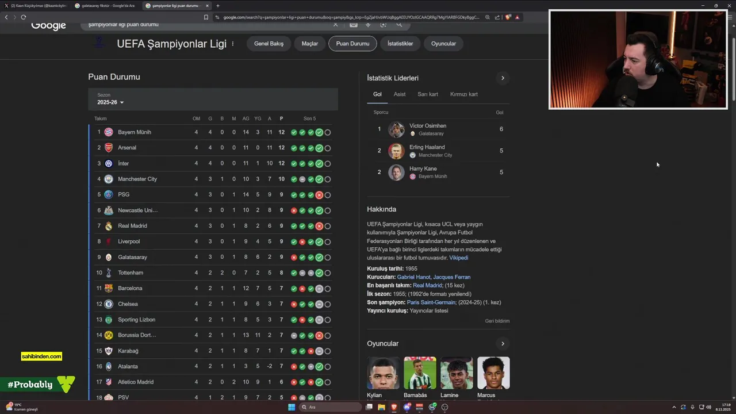The width and height of the screenshot is (736, 414).
Task: Switch to the Maçlar tab
Action: tap(310, 44)
